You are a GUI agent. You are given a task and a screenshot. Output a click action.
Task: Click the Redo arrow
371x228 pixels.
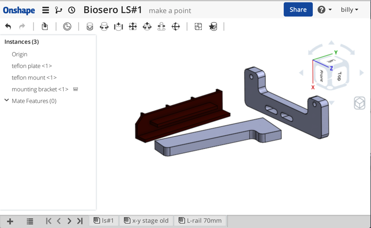coord(22,26)
